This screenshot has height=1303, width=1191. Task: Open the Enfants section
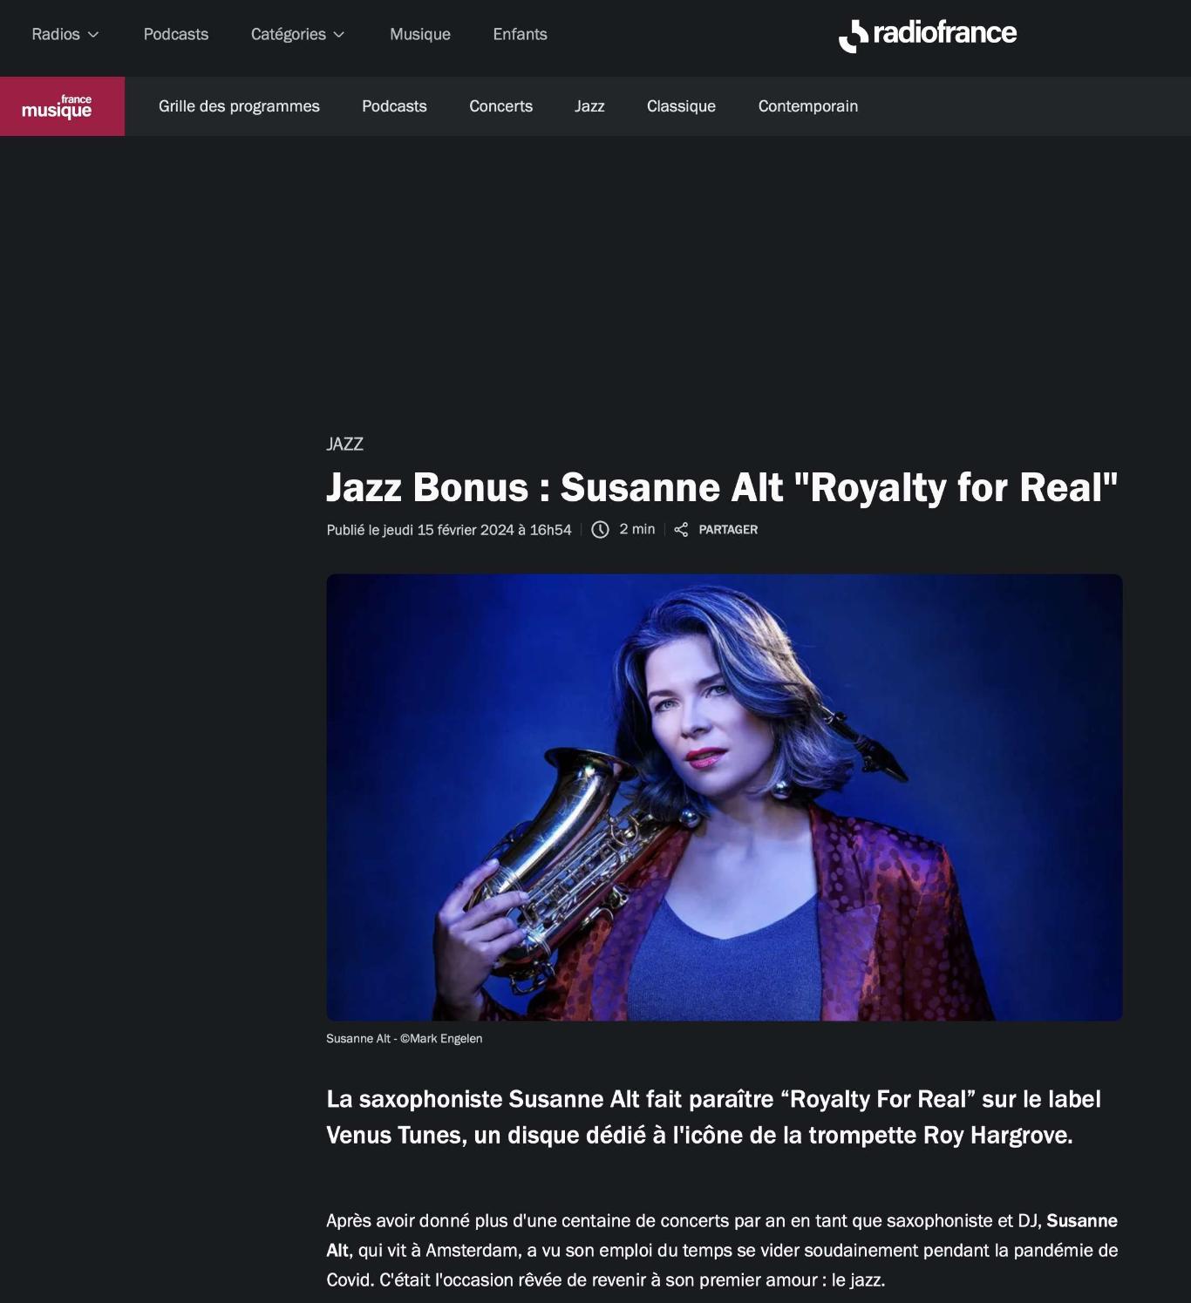tap(520, 34)
